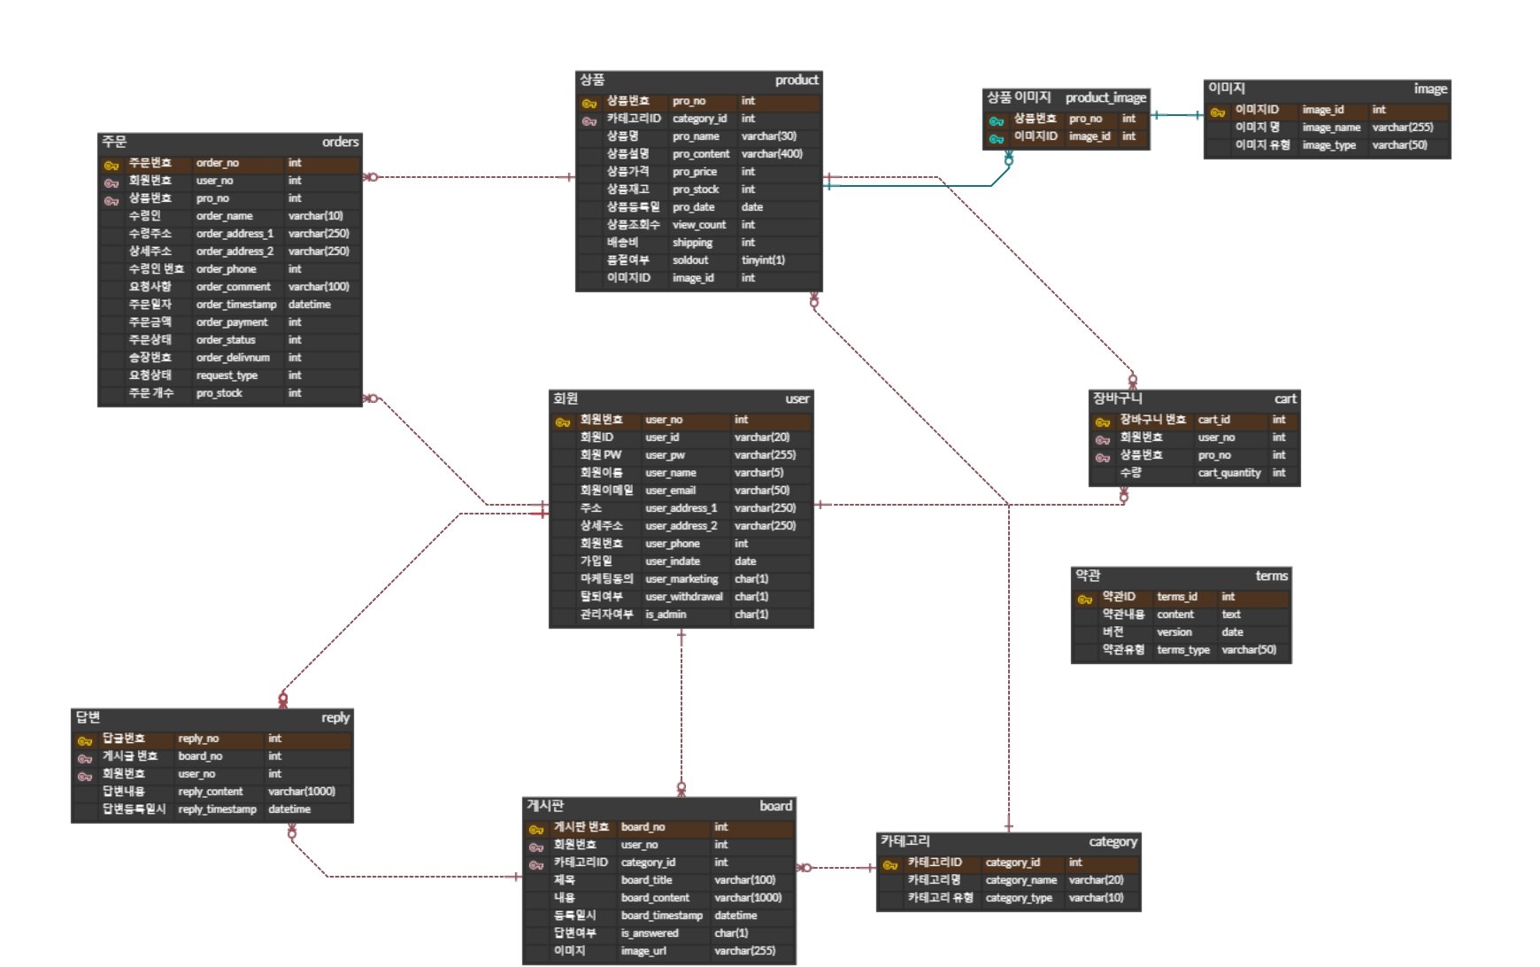Select the 'product_image' table title

(1105, 97)
